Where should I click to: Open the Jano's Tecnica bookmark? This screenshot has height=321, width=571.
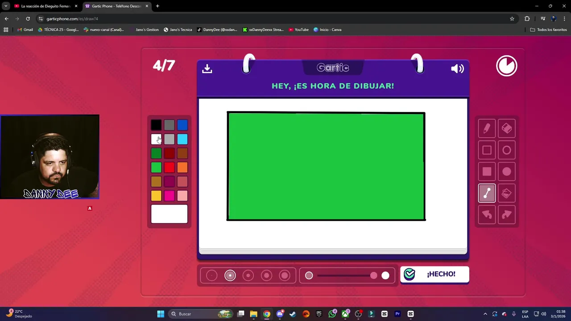click(178, 30)
